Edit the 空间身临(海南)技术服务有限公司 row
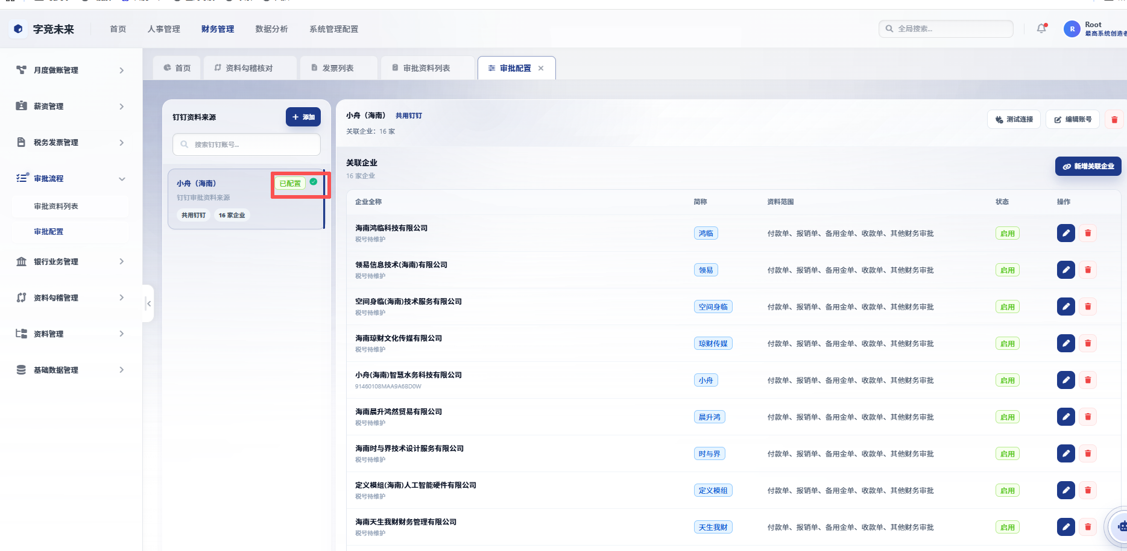 pos(1065,307)
